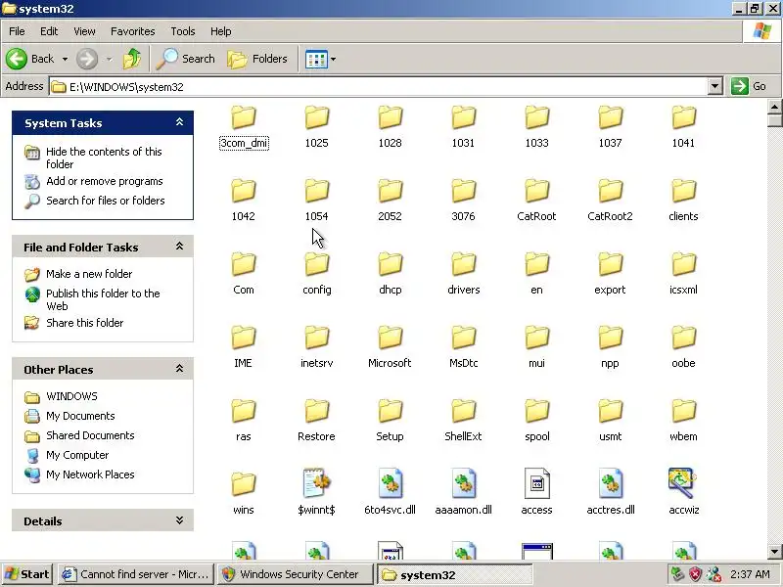
Task: Open the Back history dropdown arrow
Action: tap(65, 59)
